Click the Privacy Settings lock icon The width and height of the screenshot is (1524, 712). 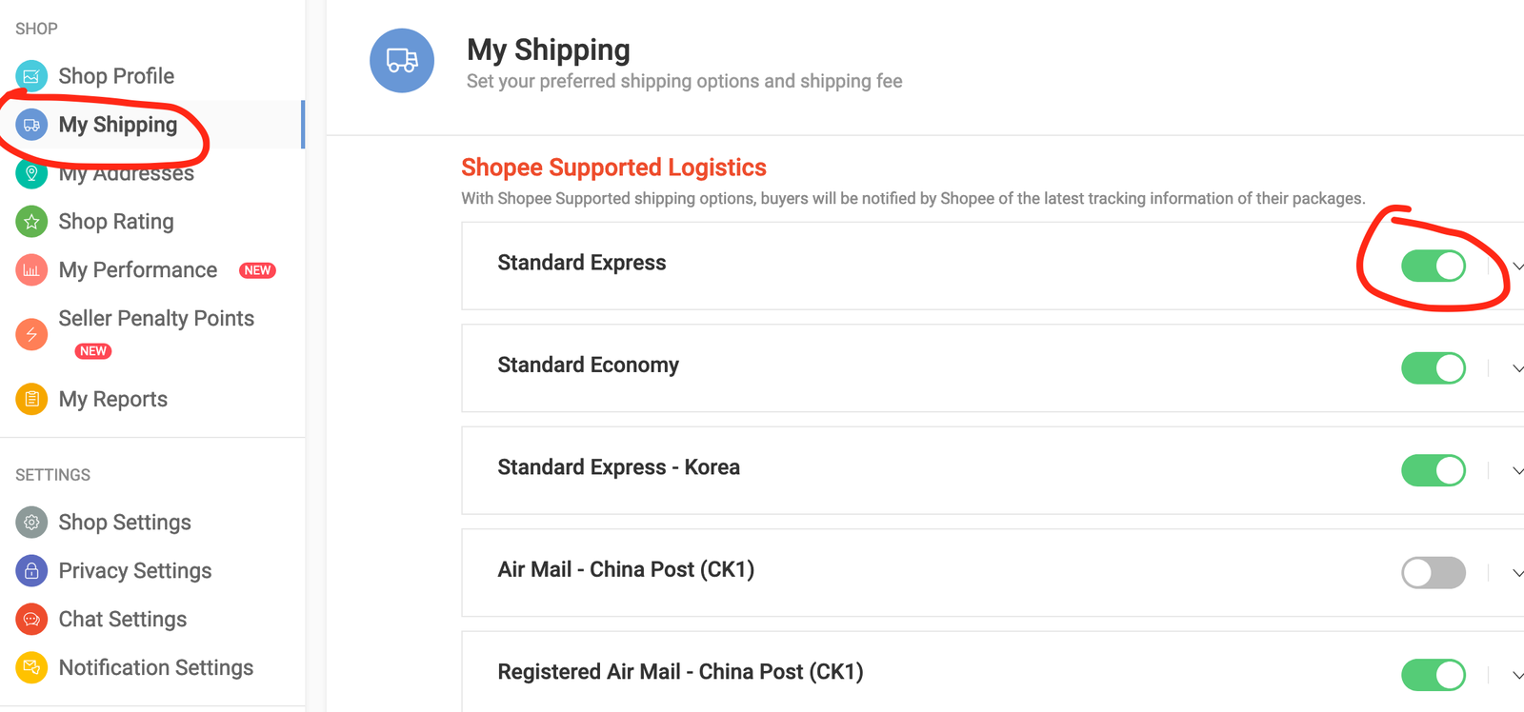point(31,571)
